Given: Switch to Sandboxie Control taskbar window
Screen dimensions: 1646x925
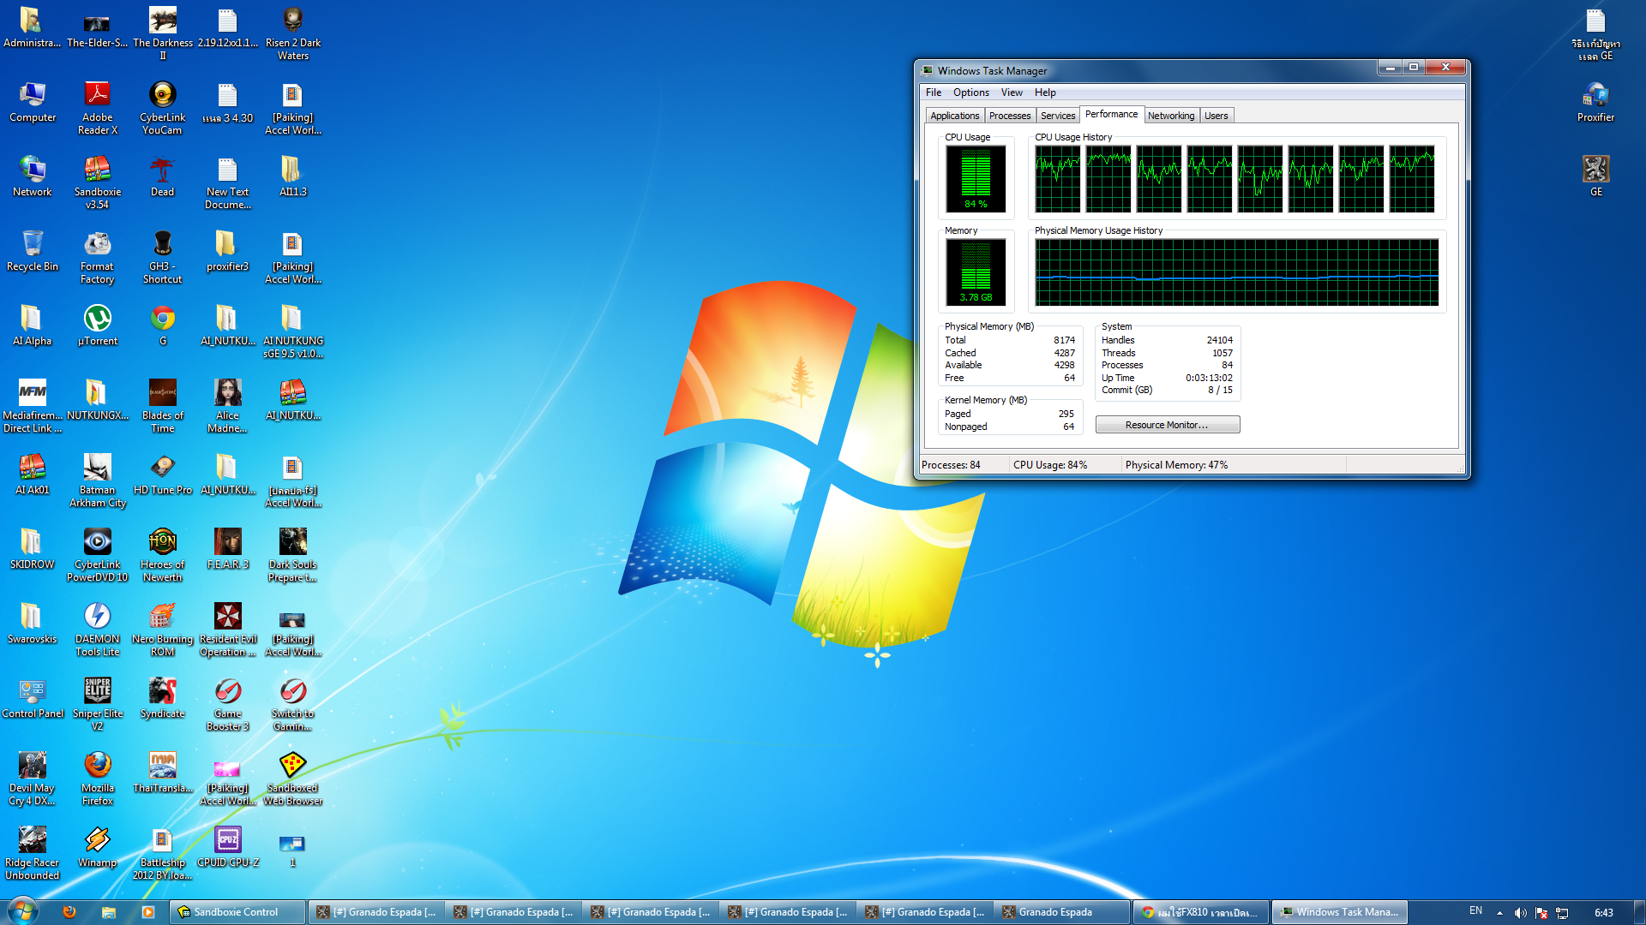Looking at the screenshot, I should click(237, 912).
